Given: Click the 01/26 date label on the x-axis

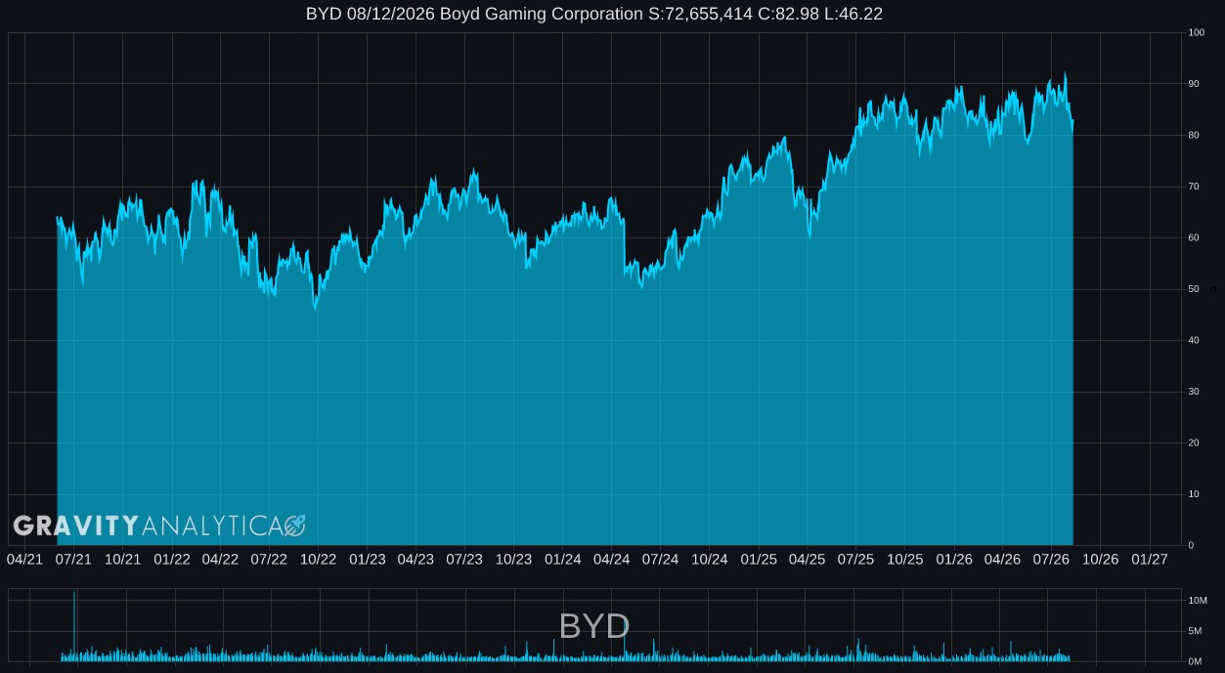Looking at the screenshot, I should [953, 560].
